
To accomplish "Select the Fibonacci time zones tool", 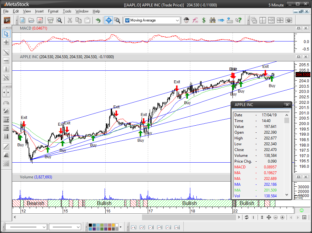I will coord(6,136).
